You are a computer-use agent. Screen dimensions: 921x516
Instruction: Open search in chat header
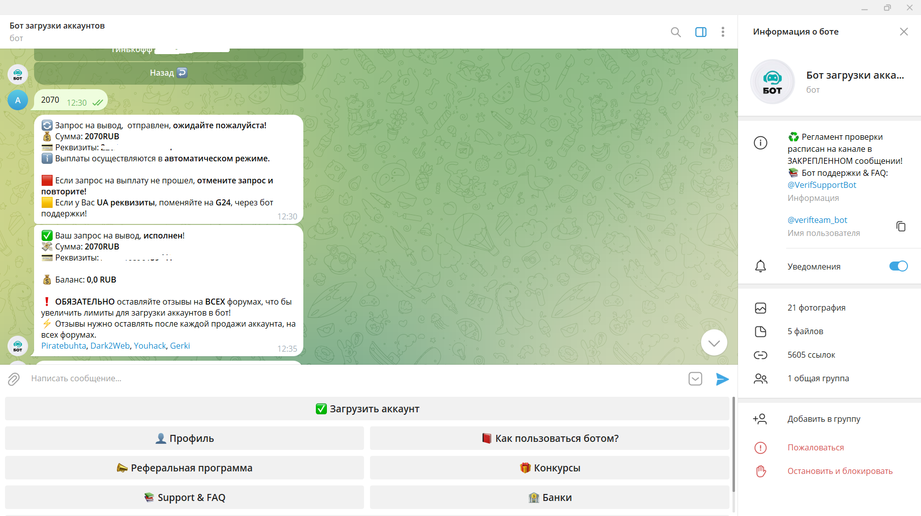[x=675, y=32]
